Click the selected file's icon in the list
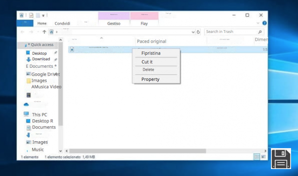 [x=72, y=49]
